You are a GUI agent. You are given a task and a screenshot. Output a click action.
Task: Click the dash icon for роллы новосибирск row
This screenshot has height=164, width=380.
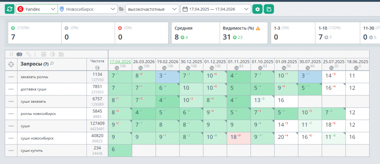pos(11,114)
